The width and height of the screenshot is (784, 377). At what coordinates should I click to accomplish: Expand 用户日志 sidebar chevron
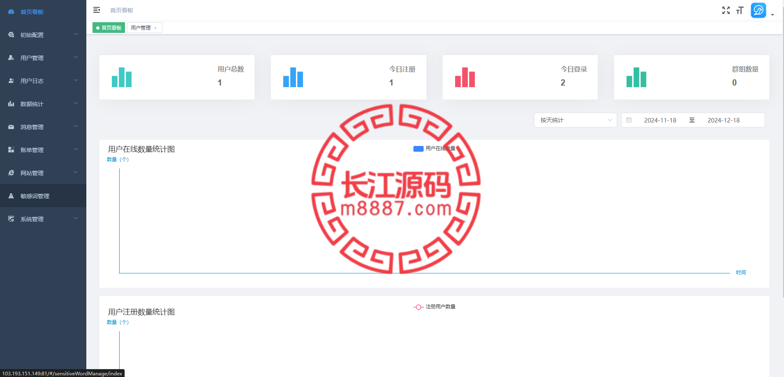pos(76,80)
